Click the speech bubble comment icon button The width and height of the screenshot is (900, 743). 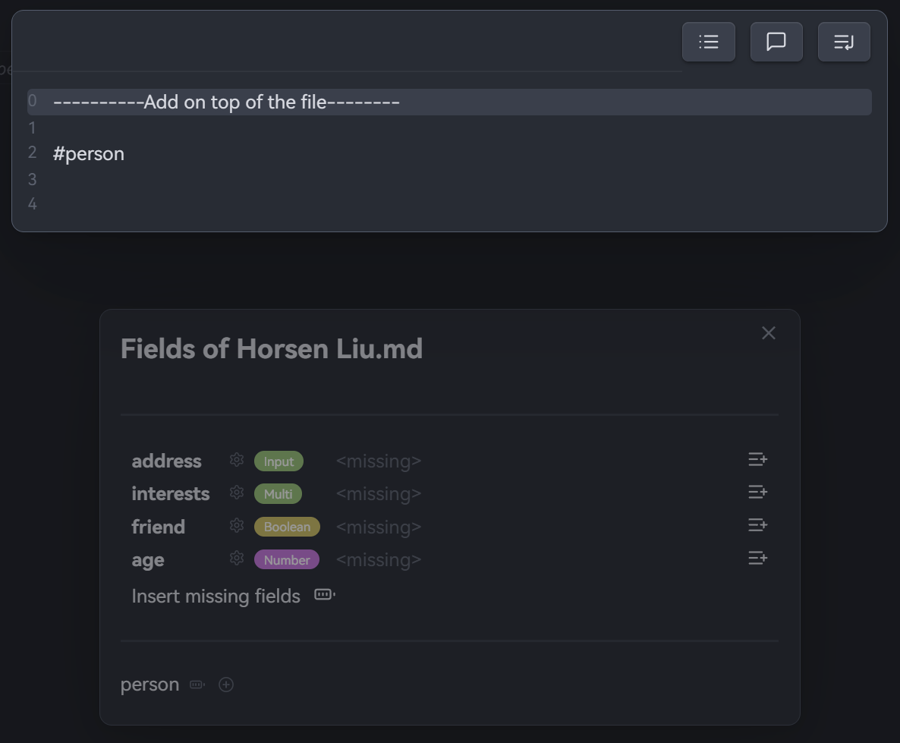pyautogui.click(x=776, y=42)
